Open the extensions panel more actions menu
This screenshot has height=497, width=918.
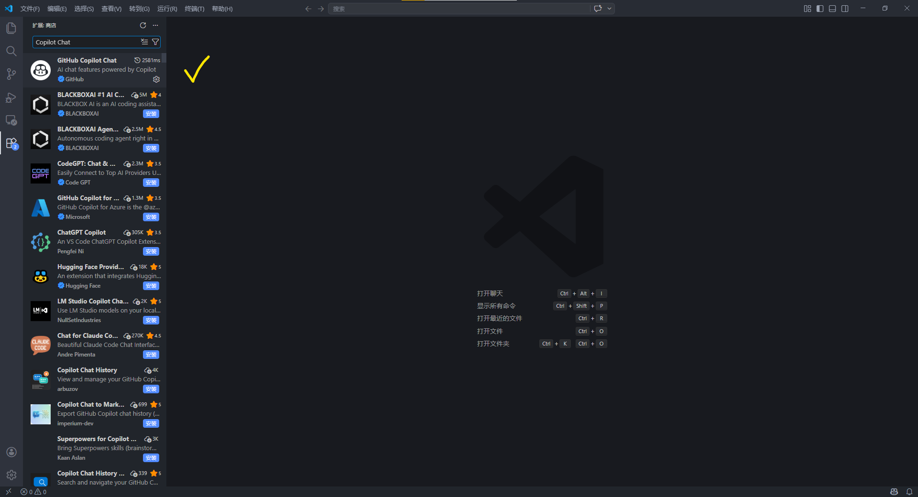coord(155,25)
